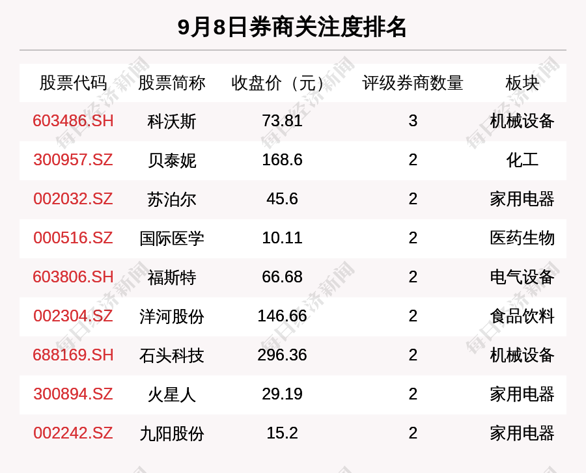Click stock name 洋河股份

(x=171, y=317)
